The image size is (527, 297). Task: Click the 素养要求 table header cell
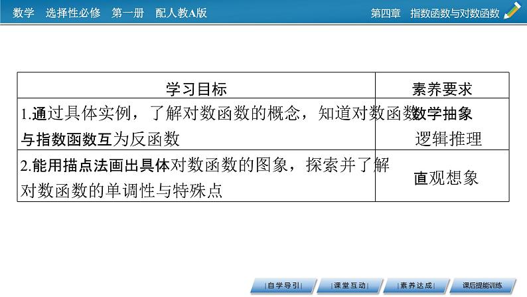442,88
